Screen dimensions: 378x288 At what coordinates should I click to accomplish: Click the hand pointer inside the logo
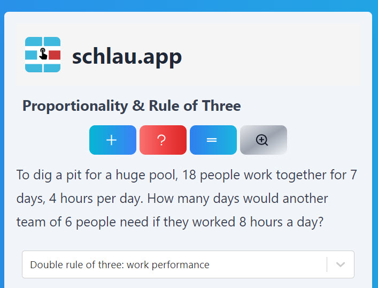coord(43,54)
